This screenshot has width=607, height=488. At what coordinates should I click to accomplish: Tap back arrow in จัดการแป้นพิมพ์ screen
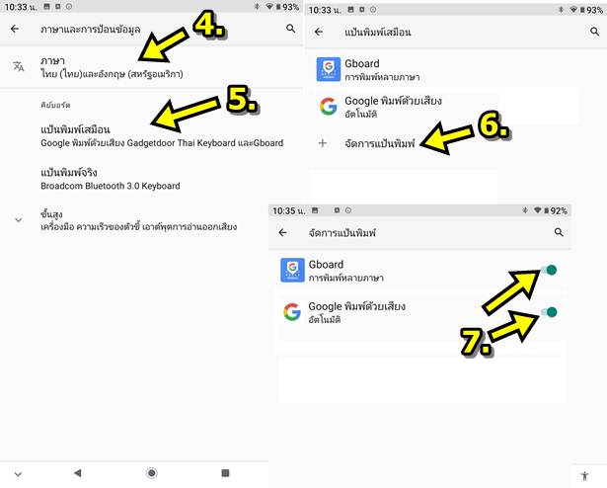[282, 232]
